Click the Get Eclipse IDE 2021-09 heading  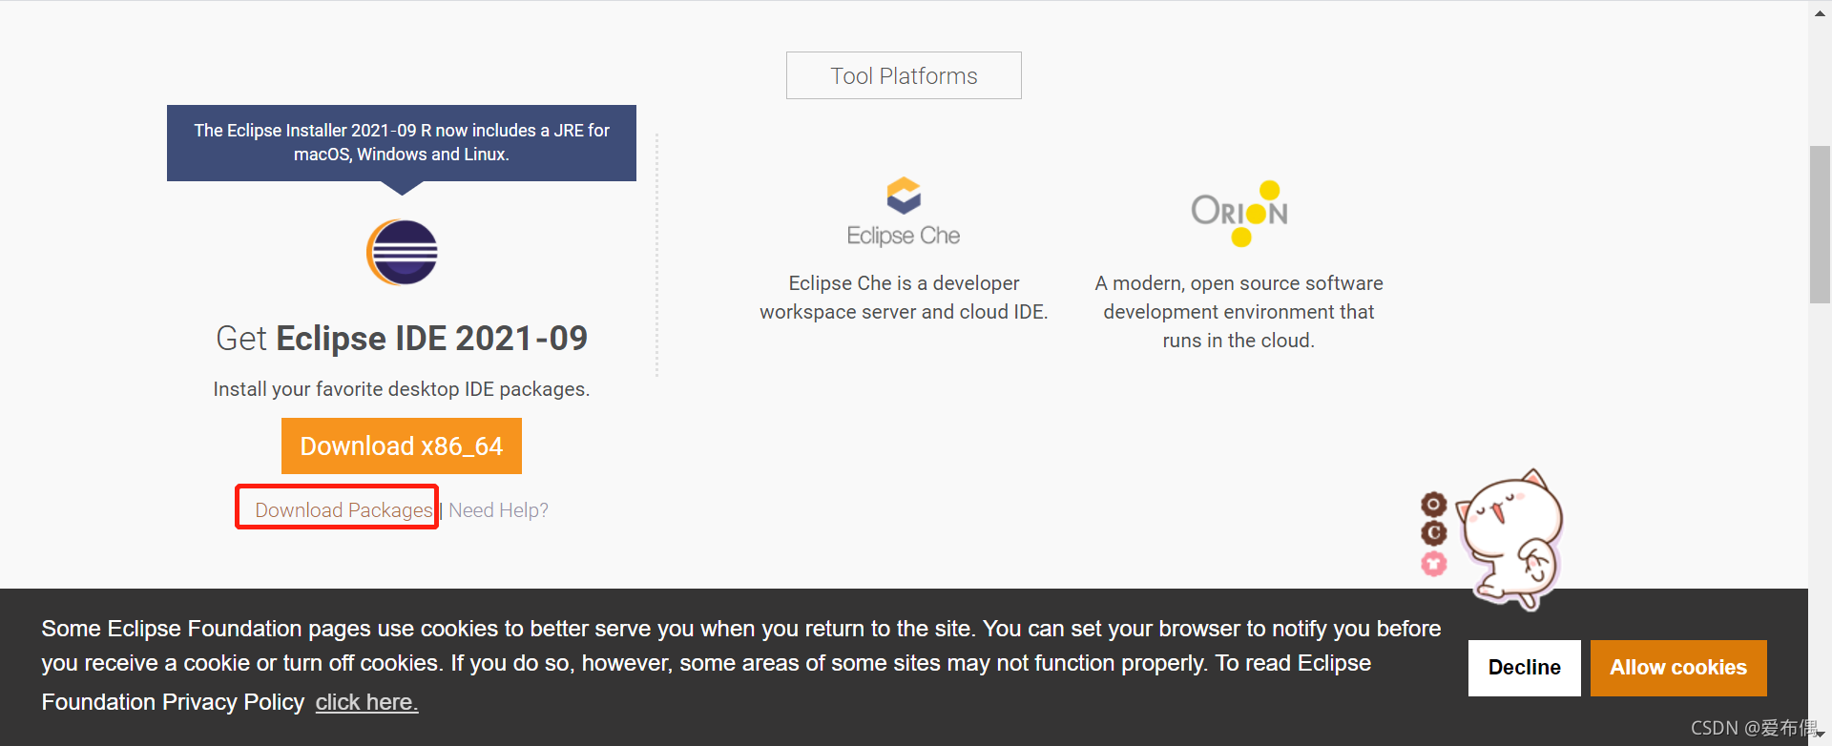402,339
